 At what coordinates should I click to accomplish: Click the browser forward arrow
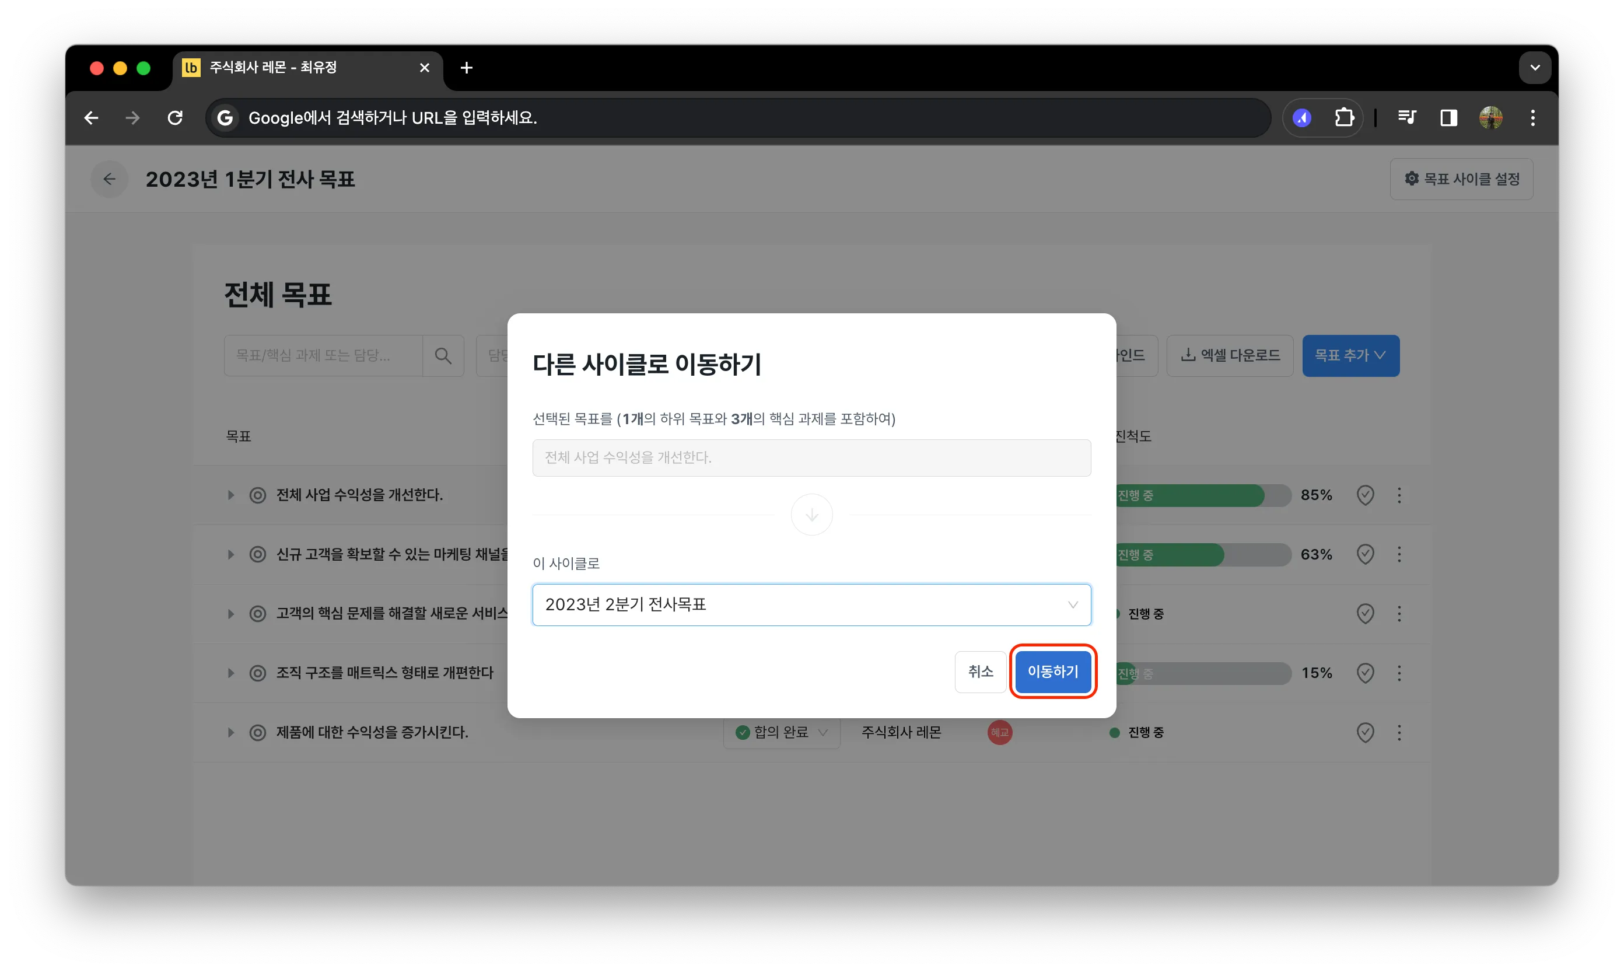tap(132, 118)
